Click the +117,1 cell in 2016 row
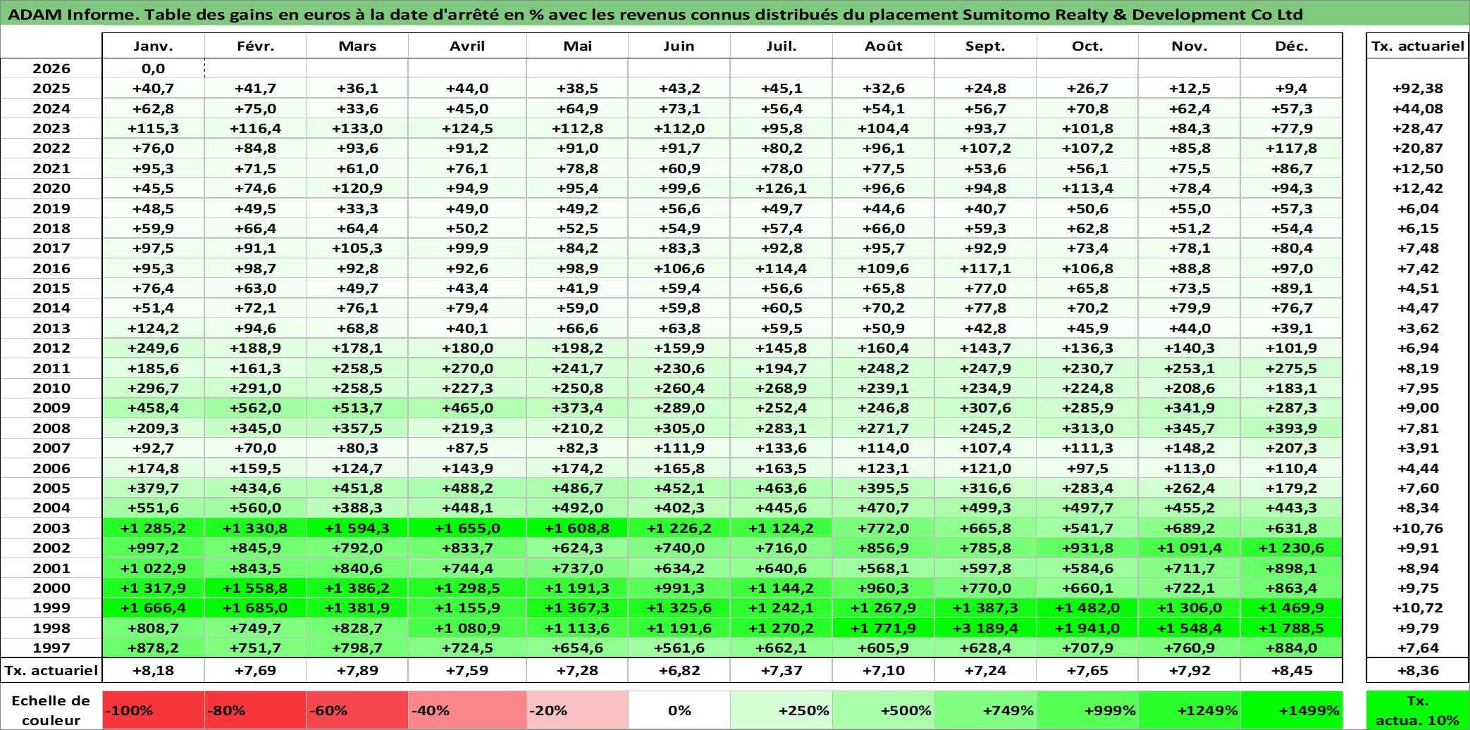This screenshot has width=1470, height=730. coord(985,268)
